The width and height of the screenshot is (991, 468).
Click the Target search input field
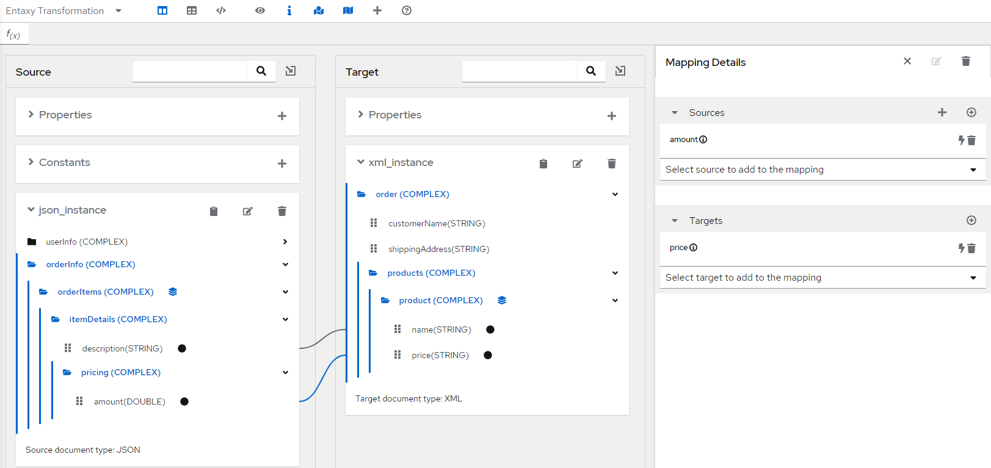(519, 71)
